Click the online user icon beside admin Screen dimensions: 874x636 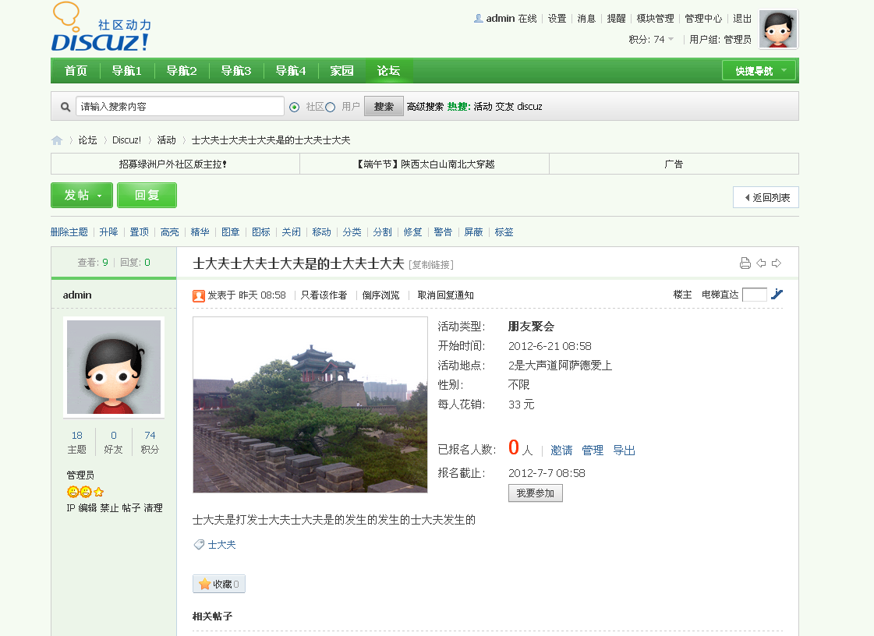click(x=478, y=19)
